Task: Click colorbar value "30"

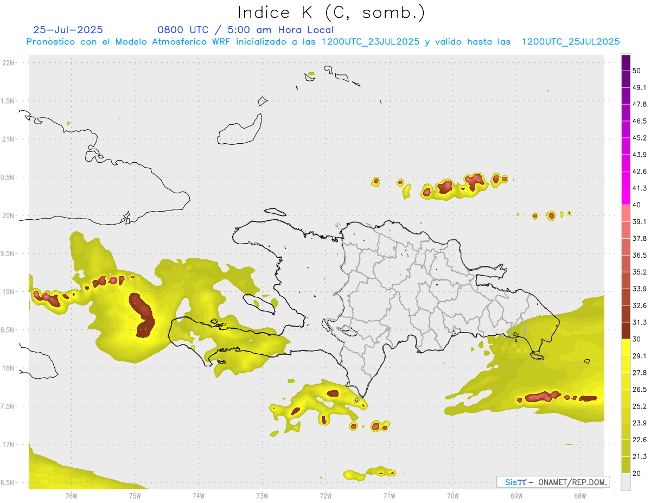Action: tap(637, 339)
